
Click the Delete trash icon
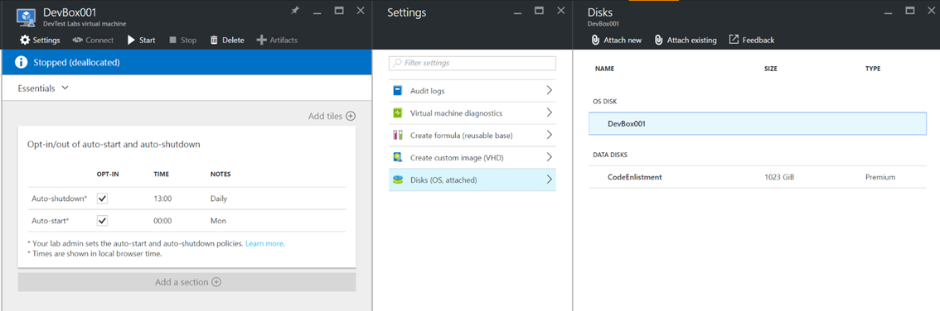(x=214, y=40)
